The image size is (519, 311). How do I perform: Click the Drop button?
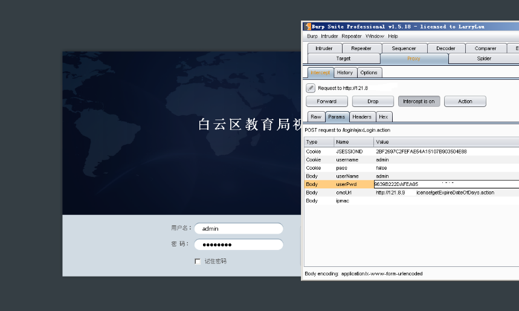[x=373, y=101]
